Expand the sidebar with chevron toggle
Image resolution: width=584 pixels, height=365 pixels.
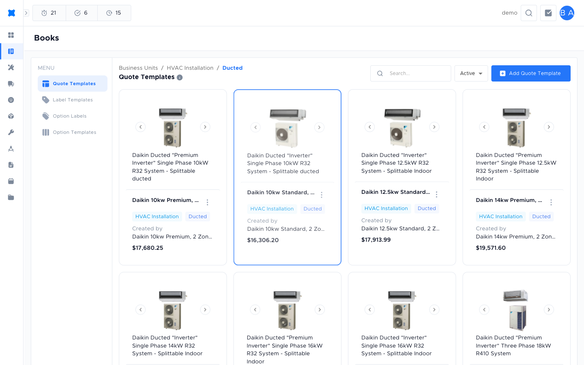[x=26, y=13]
